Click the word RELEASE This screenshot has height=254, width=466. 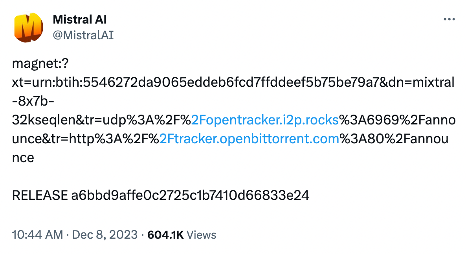[40, 195]
